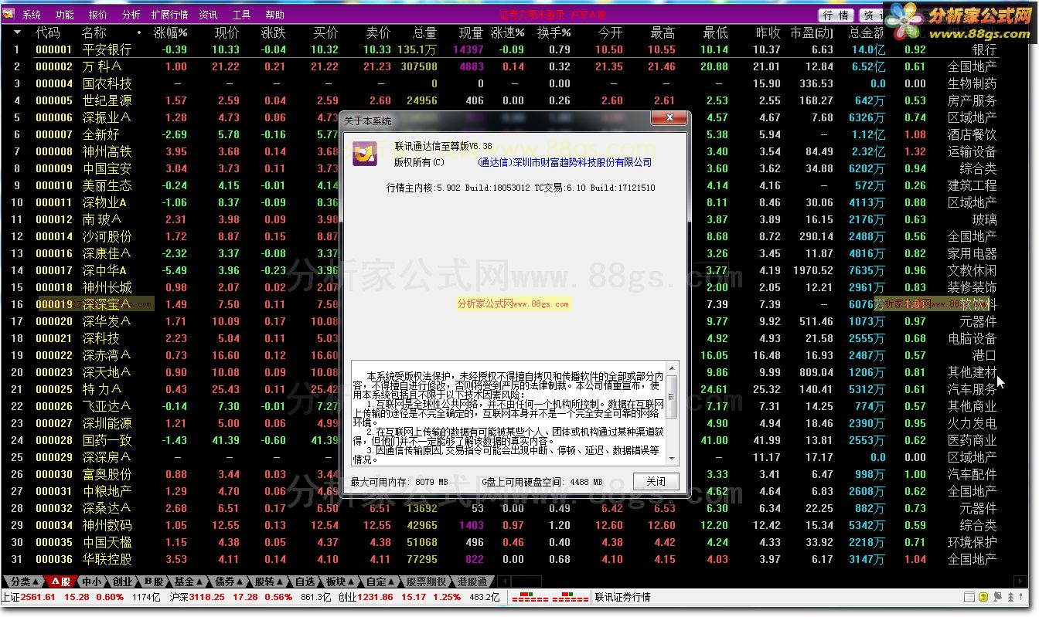Click the red-green market bars indicator
The height and width of the screenshot is (617, 1039).
click(550, 597)
